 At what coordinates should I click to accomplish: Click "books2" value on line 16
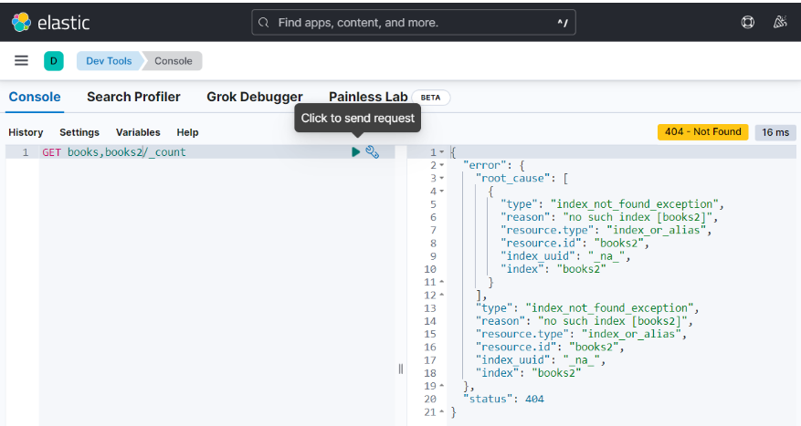pos(594,347)
